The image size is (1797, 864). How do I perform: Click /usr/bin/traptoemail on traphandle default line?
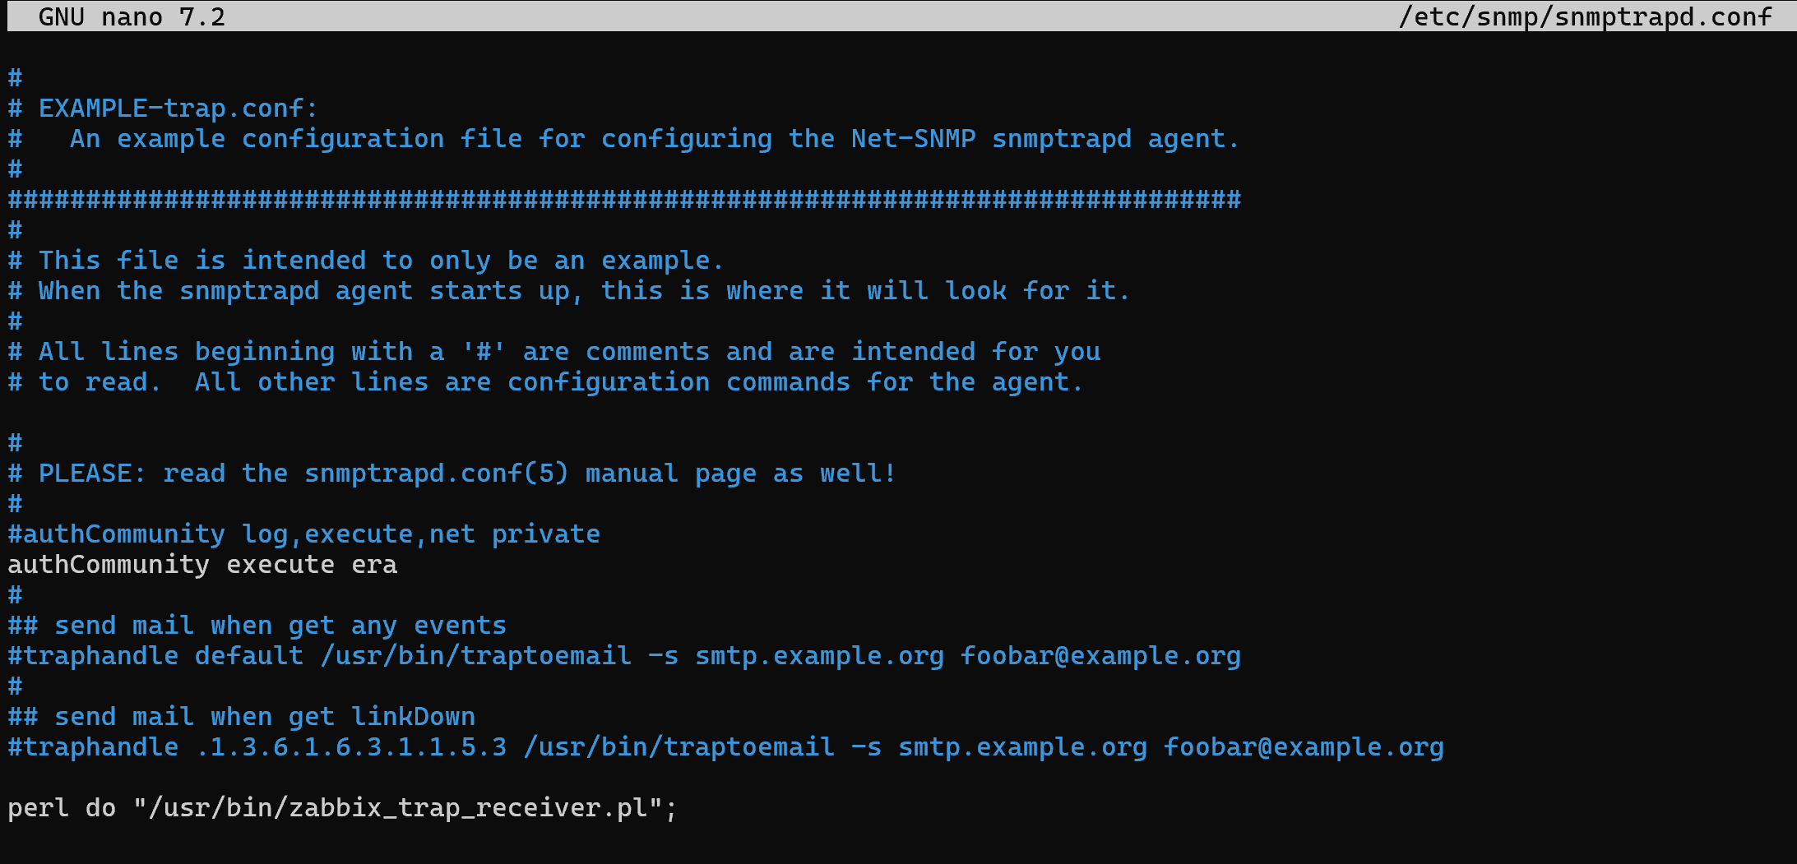pos(475,656)
